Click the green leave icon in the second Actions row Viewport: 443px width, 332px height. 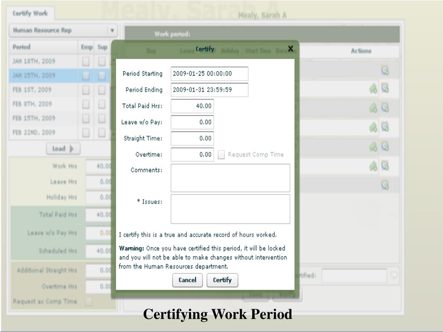pos(372,88)
